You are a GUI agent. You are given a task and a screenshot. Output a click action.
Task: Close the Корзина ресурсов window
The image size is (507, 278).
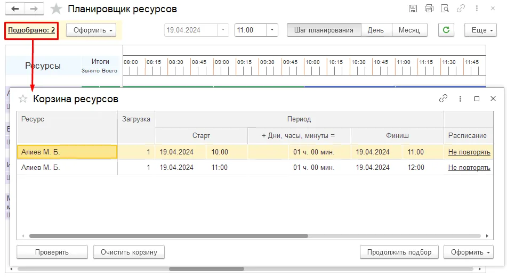coord(493,99)
